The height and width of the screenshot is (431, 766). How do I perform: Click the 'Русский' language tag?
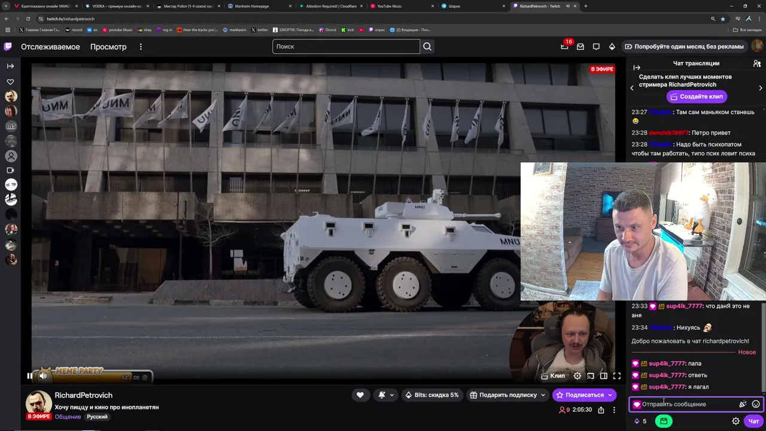coord(97,417)
